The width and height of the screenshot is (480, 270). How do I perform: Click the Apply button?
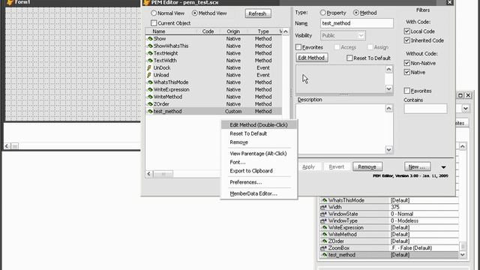point(308,166)
